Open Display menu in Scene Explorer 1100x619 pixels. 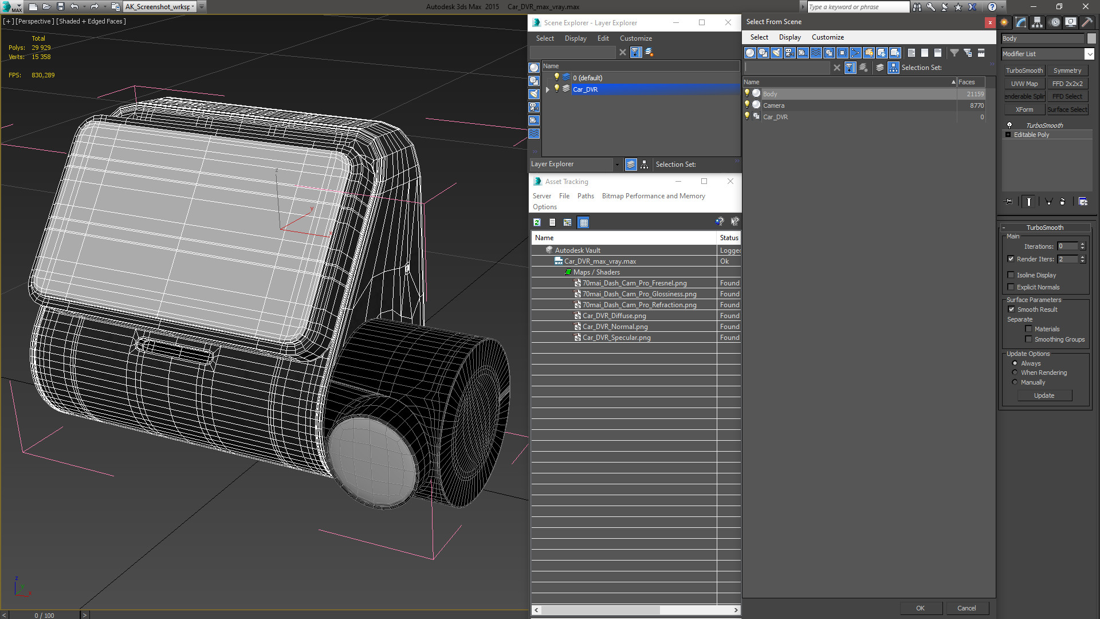pyautogui.click(x=575, y=38)
